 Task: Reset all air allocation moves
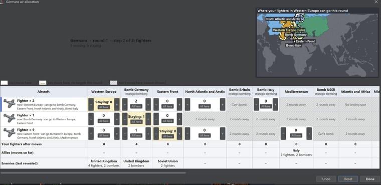pos(348,179)
